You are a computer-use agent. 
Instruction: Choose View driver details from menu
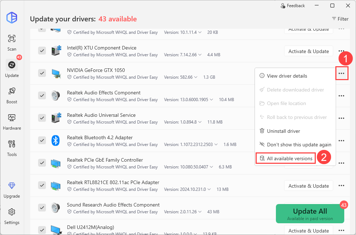(295, 76)
